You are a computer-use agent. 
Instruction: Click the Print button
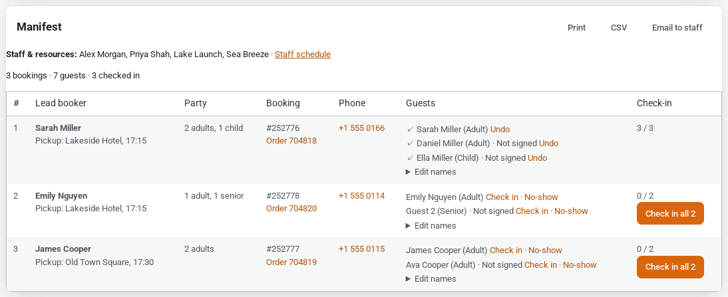[x=577, y=28]
